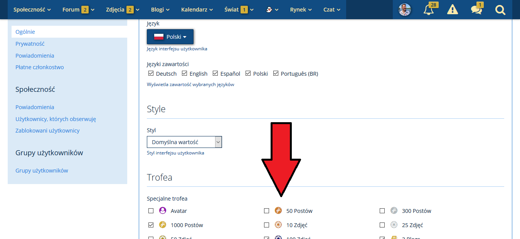This screenshot has width=520, height=239.
Task: Open the Kalendarz menu
Action: (197, 10)
